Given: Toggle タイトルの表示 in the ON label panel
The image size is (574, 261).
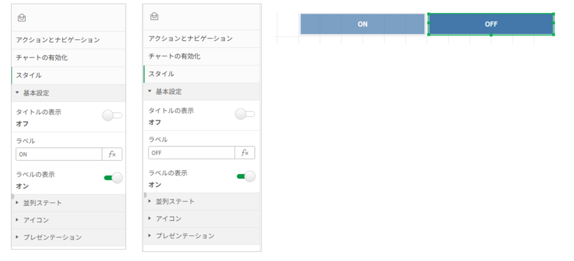Looking at the screenshot, I should pyautogui.click(x=112, y=116).
